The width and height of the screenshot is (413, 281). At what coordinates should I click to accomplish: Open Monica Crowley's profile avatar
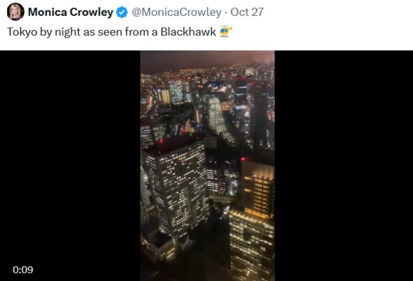pos(16,12)
